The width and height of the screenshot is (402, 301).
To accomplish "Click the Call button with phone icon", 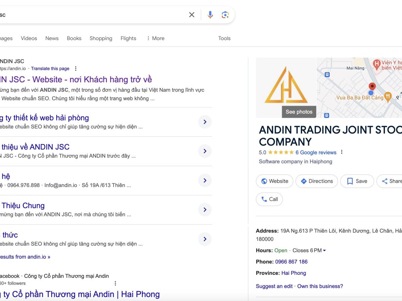I will (x=269, y=199).
